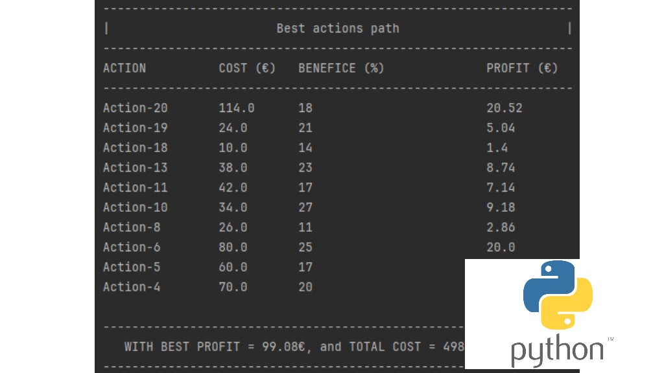Select the Action-20 row label
The height and width of the screenshot is (373, 664).
pos(135,108)
